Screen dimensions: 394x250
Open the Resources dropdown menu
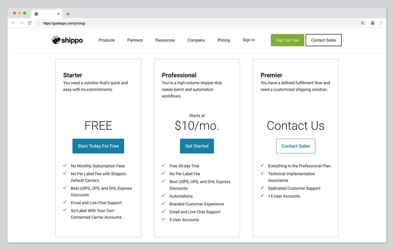click(165, 40)
